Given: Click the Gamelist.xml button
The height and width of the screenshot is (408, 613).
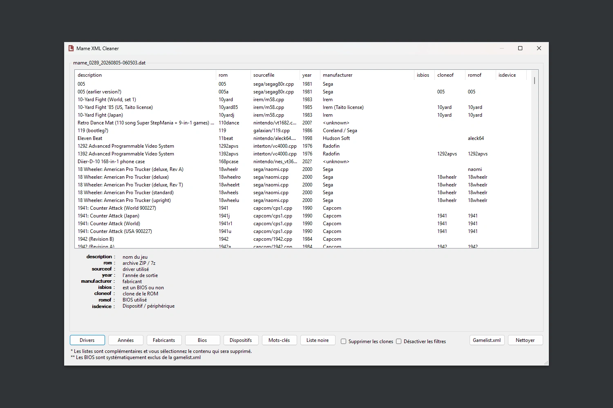Looking at the screenshot, I should coord(487,340).
